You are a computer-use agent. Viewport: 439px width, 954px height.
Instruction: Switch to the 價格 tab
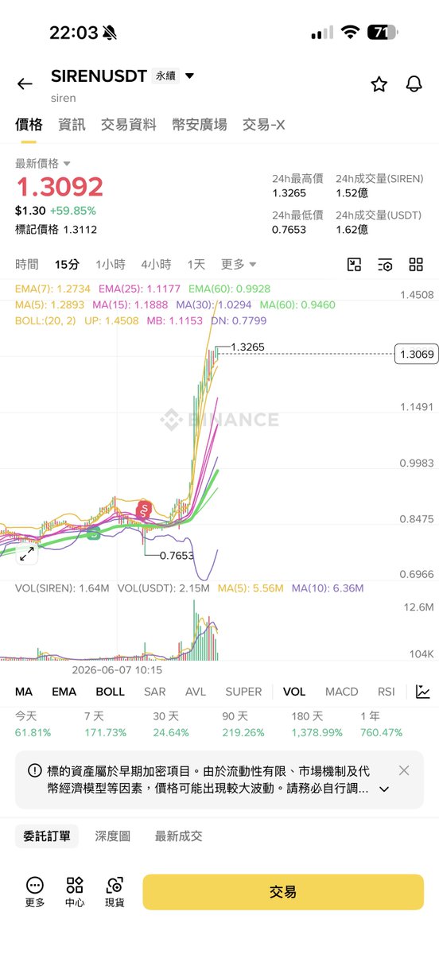click(x=28, y=124)
